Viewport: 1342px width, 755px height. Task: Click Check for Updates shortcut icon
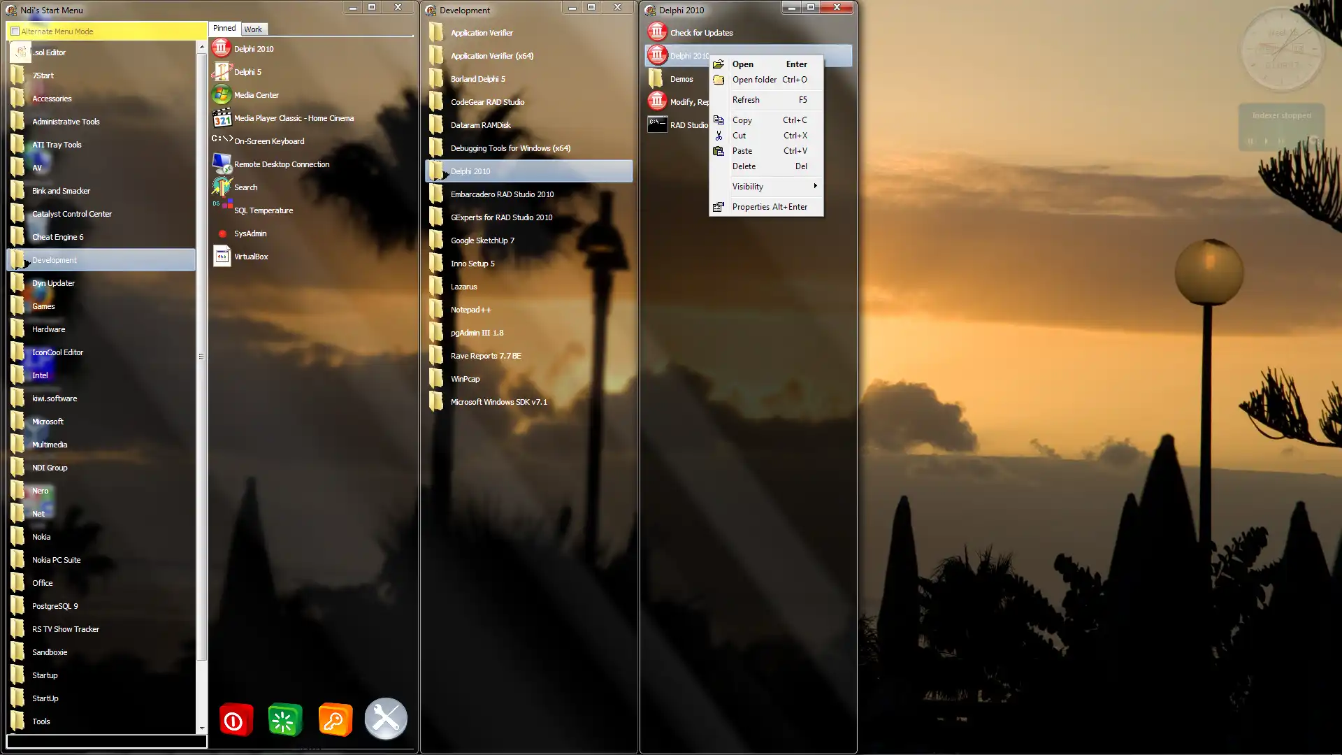[657, 32]
